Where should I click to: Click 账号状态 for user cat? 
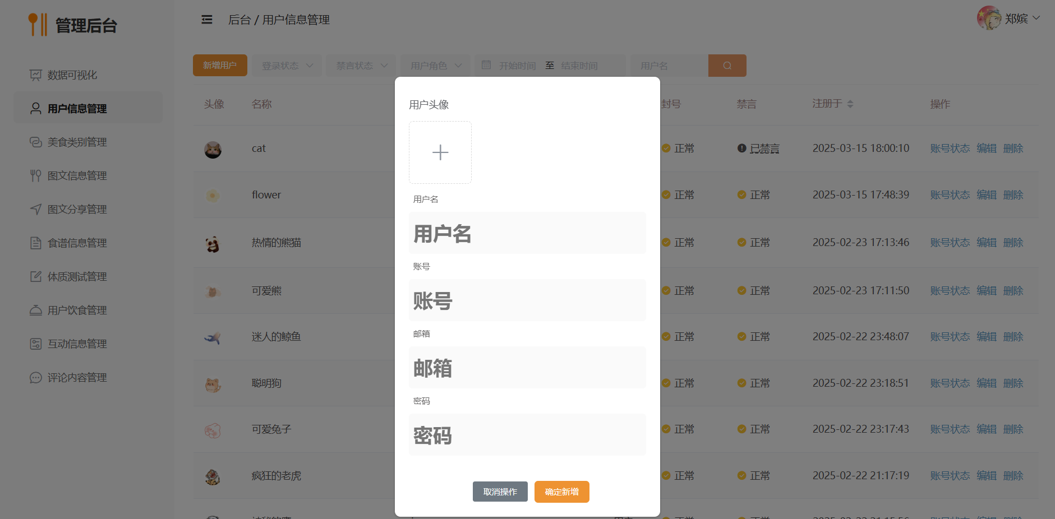tap(950, 149)
